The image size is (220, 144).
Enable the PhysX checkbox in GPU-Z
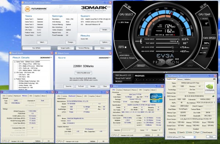point(194,132)
